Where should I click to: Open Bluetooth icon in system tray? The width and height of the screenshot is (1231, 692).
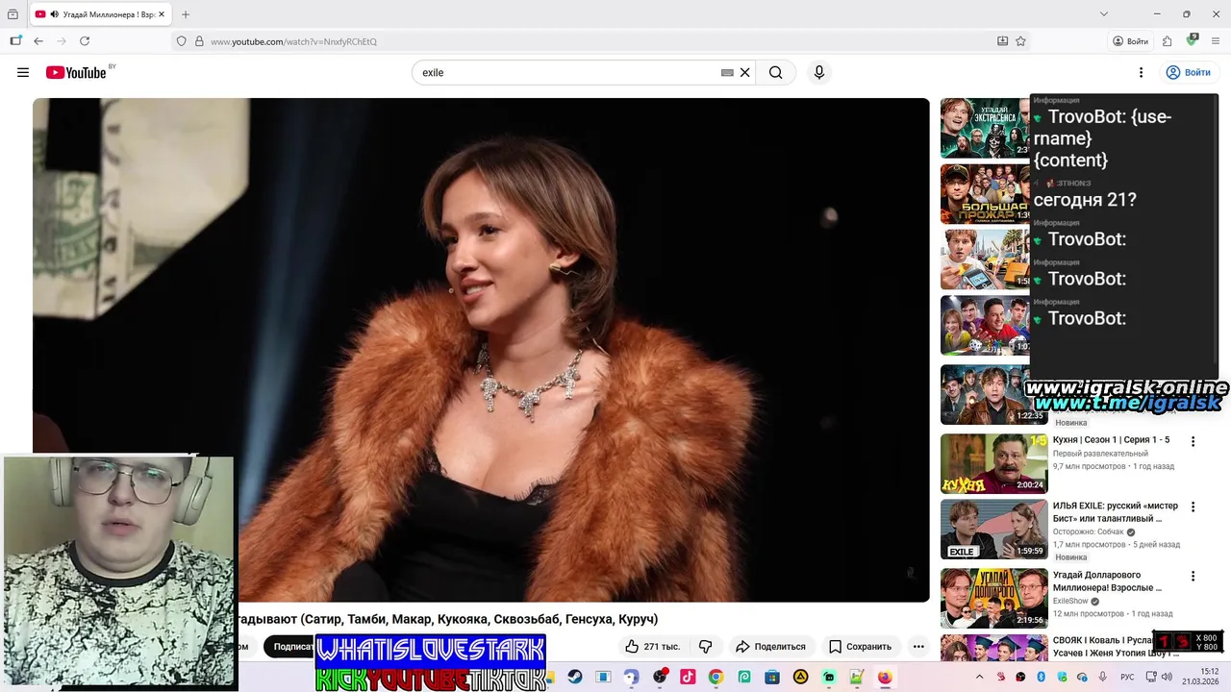1041,677
